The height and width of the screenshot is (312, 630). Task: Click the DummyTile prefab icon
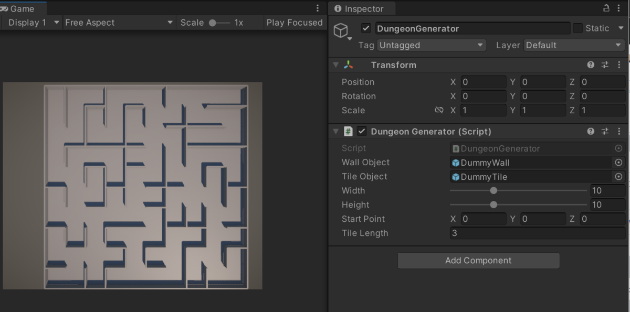(x=456, y=177)
